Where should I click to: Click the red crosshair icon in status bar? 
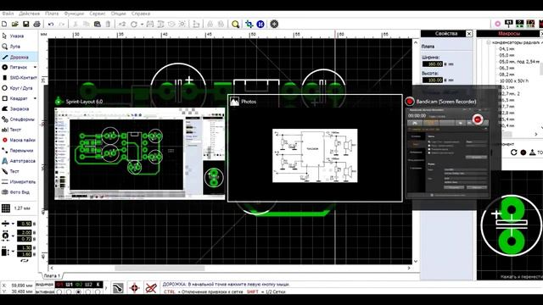[x=134, y=288]
